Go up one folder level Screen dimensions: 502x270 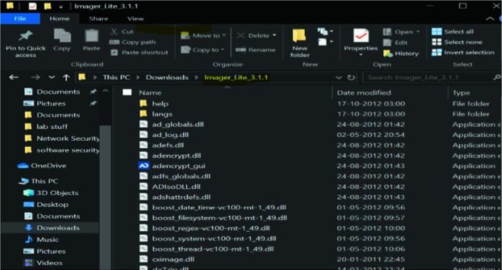(66, 77)
